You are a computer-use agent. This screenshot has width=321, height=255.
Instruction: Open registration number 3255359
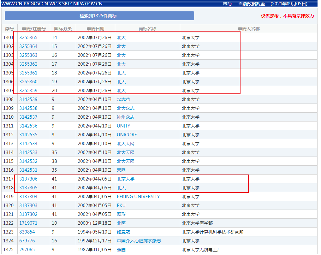28,90
